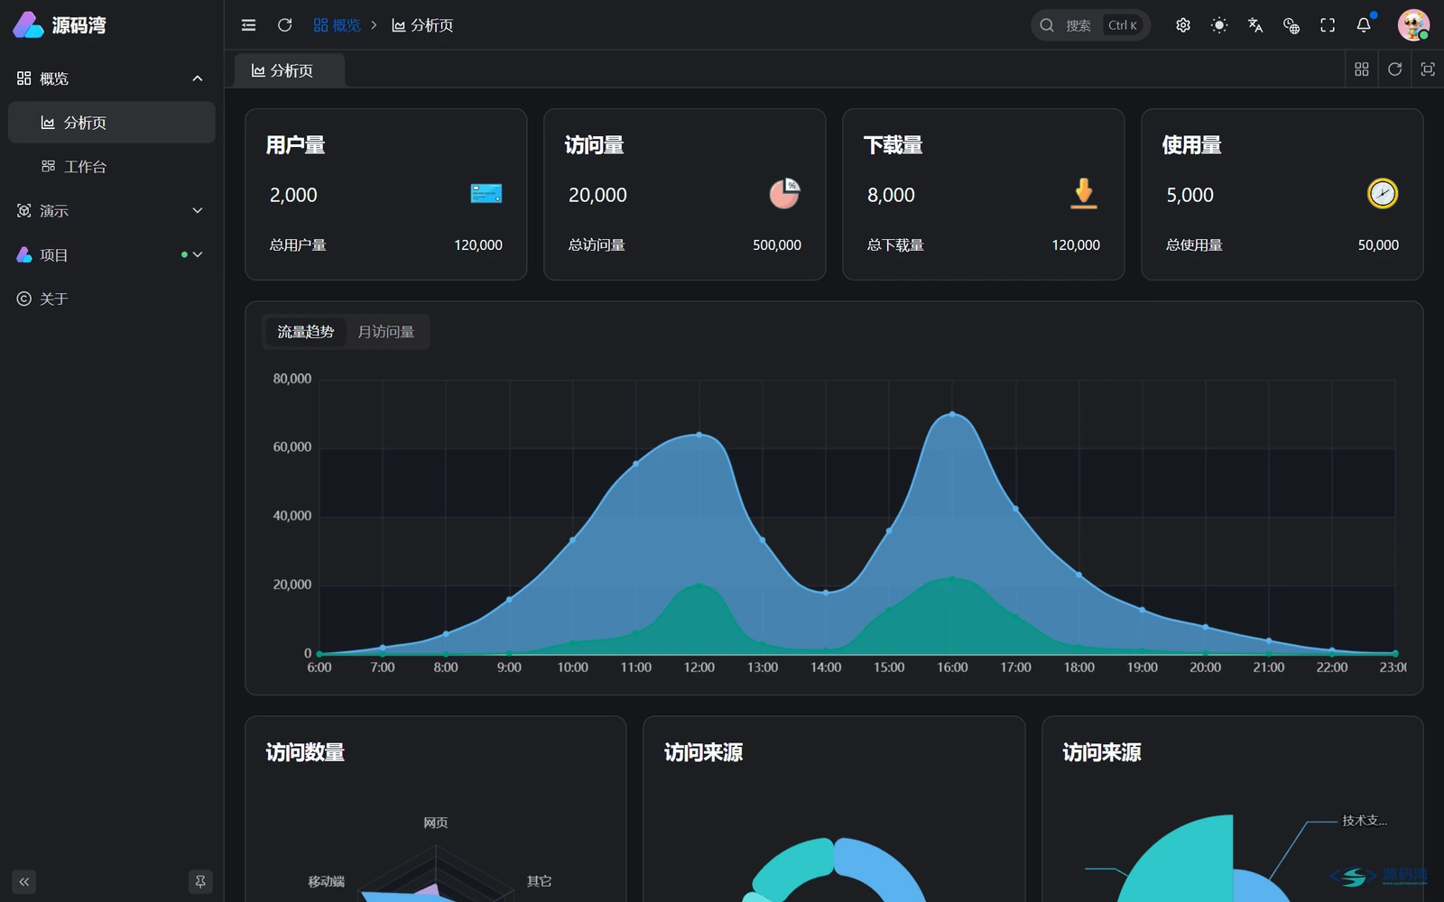Image resolution: width=1444 pixels, height=902 pixels.
Task: Expand the 项目 sidebar menu
Action: 112,255
